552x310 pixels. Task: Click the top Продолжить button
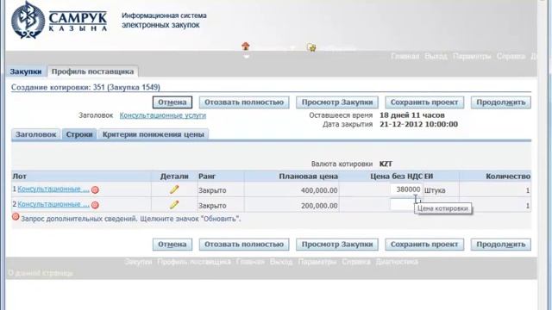pos(500,102)
